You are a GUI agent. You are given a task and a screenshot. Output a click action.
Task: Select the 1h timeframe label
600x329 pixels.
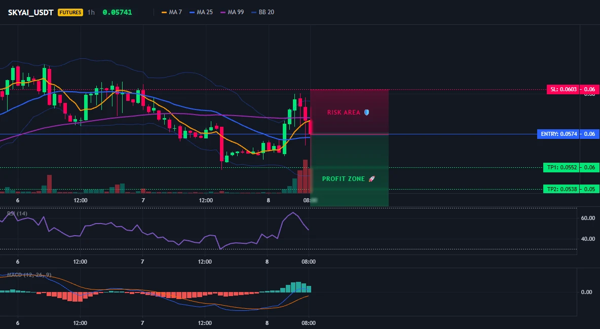click(91, 12)
